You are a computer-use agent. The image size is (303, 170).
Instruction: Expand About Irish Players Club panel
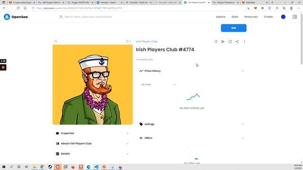92,144
